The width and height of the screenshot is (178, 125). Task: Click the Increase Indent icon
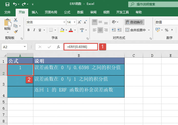coord(119,30)
